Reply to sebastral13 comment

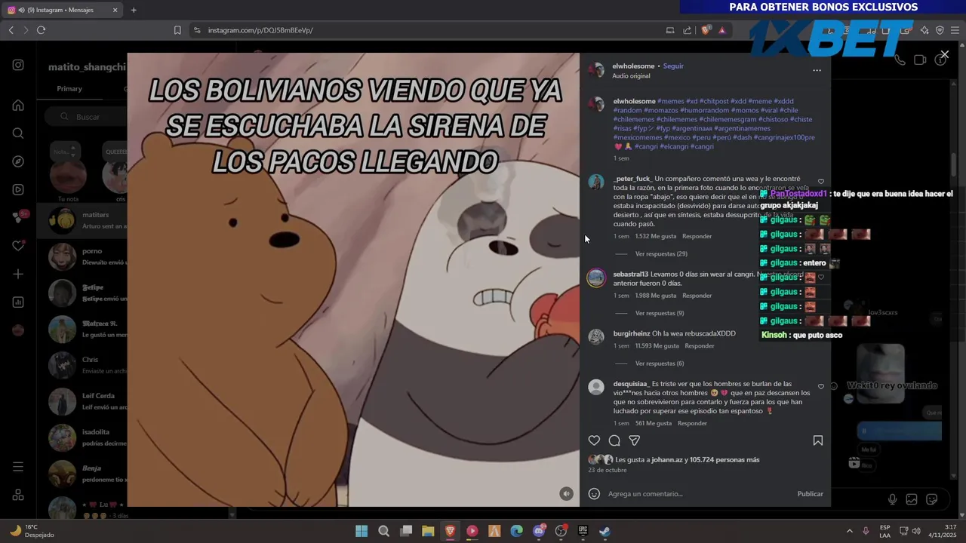click(x=697, y=296)
